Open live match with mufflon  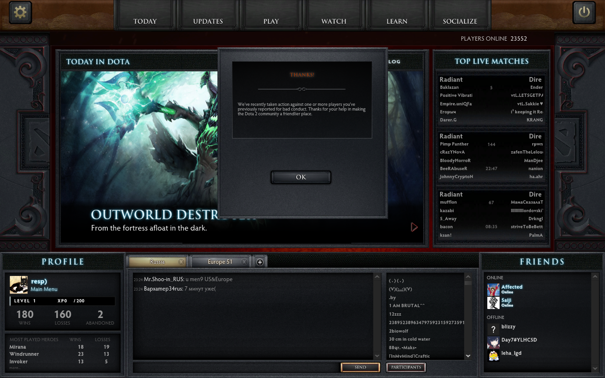coord(491,215)
